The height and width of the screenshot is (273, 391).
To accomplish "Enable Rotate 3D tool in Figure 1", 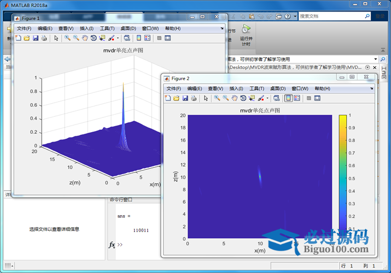I will point(94,38).
